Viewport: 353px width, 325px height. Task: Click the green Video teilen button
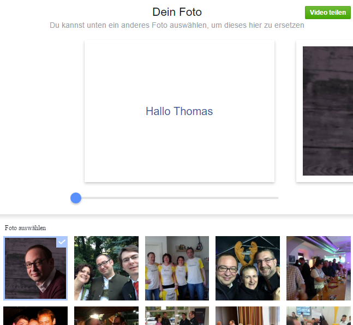[327, 13]
